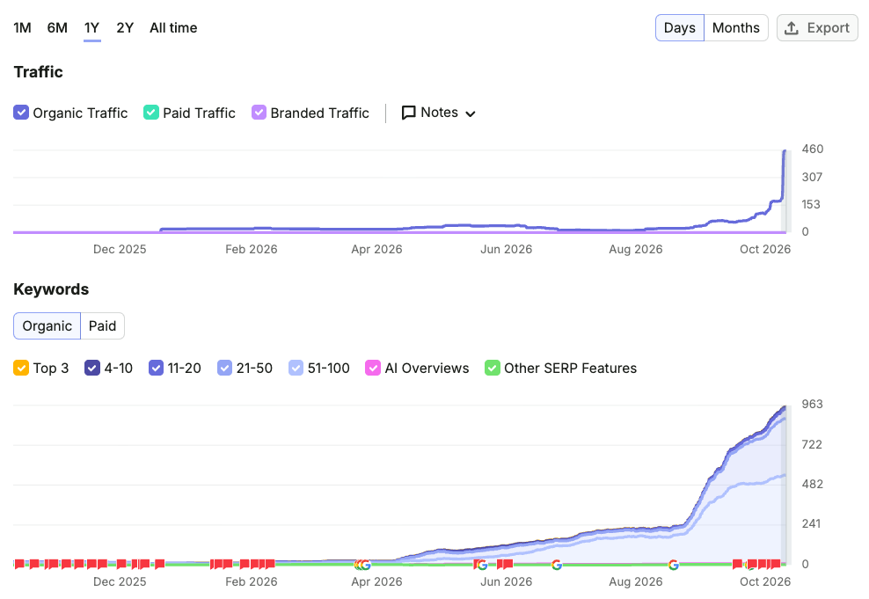Screen dimensions: 869x599
Task: Toggle the Branded Traffic checkbox
Action: click(x=259, y=113)
